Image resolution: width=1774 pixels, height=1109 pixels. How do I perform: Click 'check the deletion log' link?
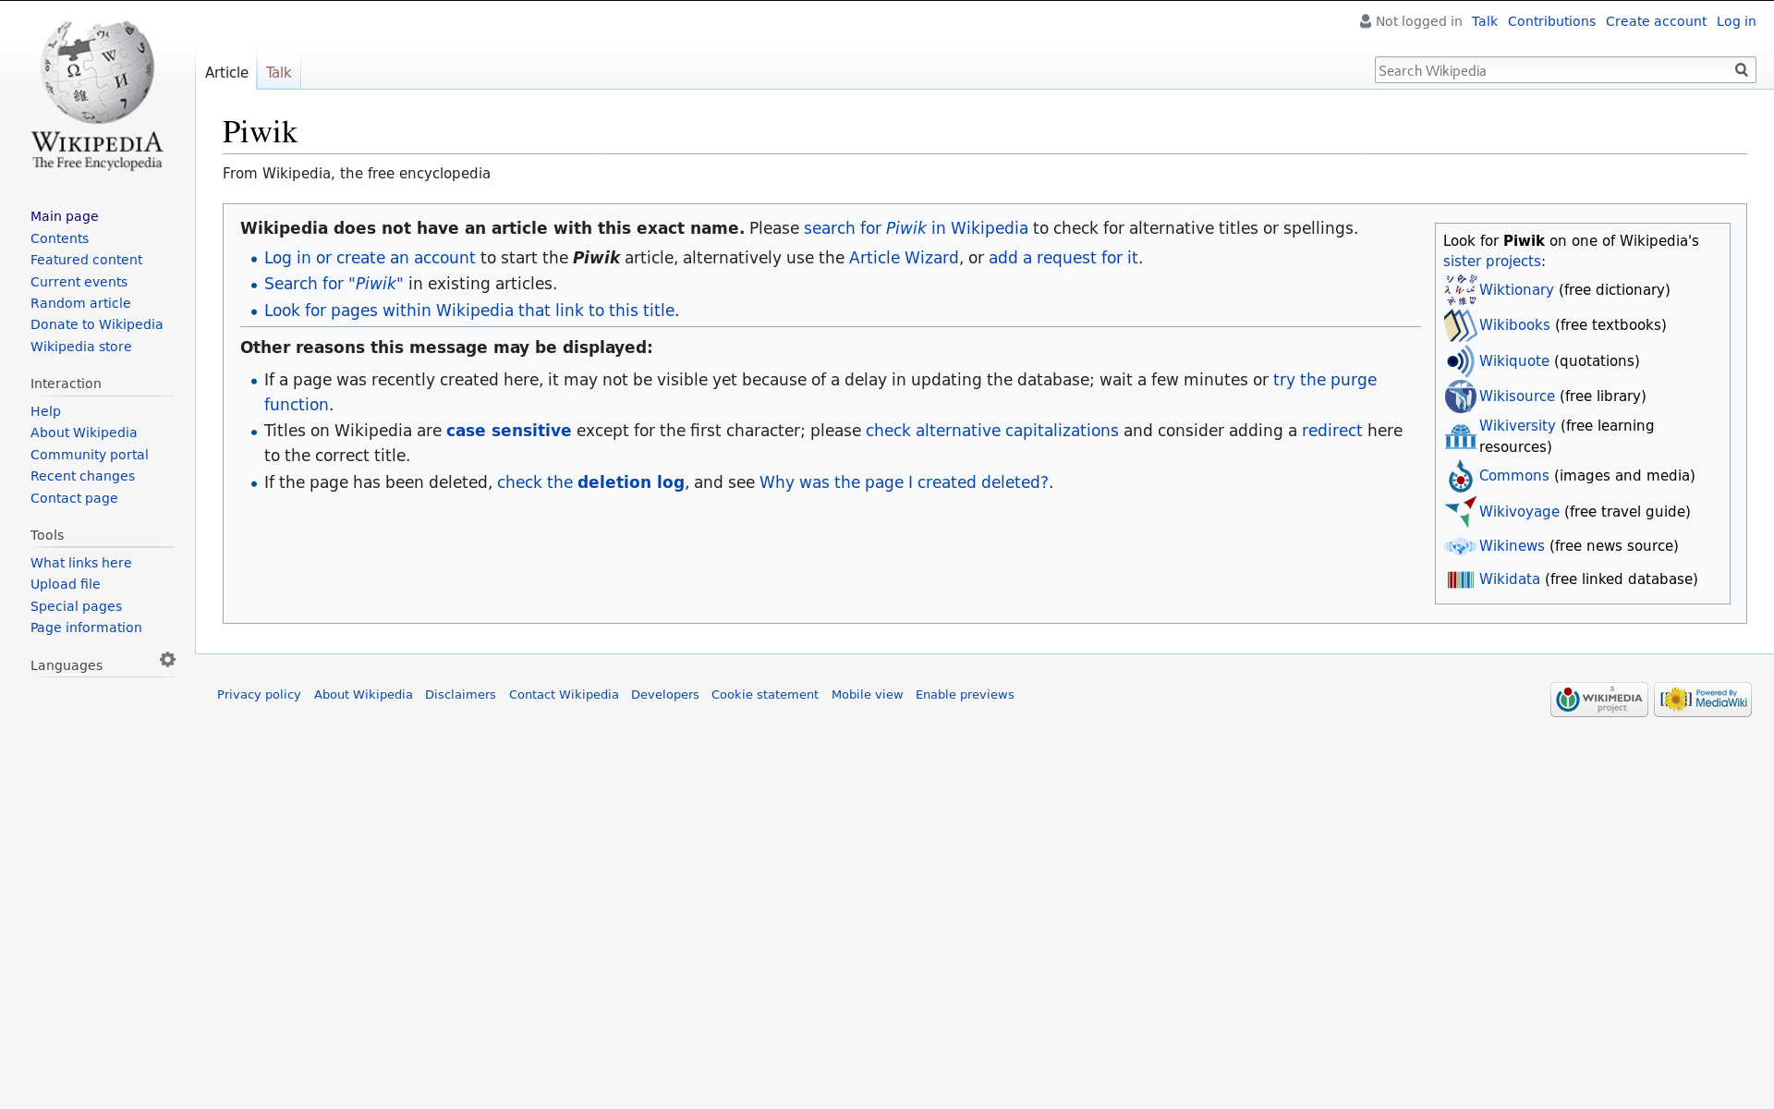coord(590,482)
